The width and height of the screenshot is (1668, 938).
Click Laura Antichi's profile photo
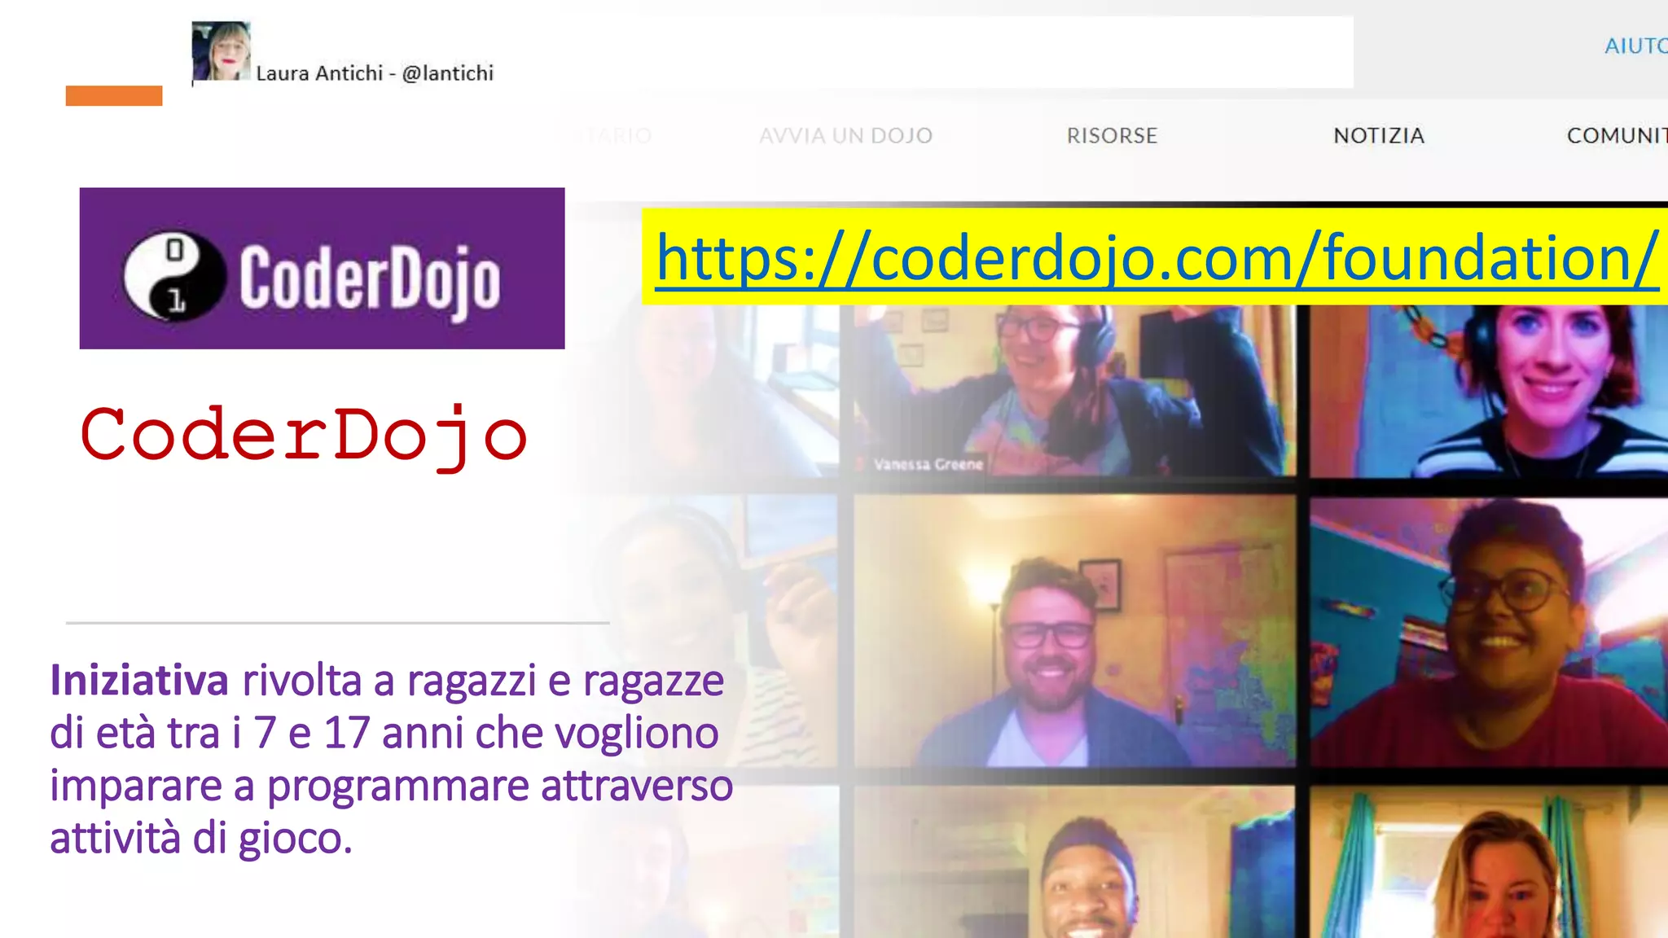[x=221, y=51]
